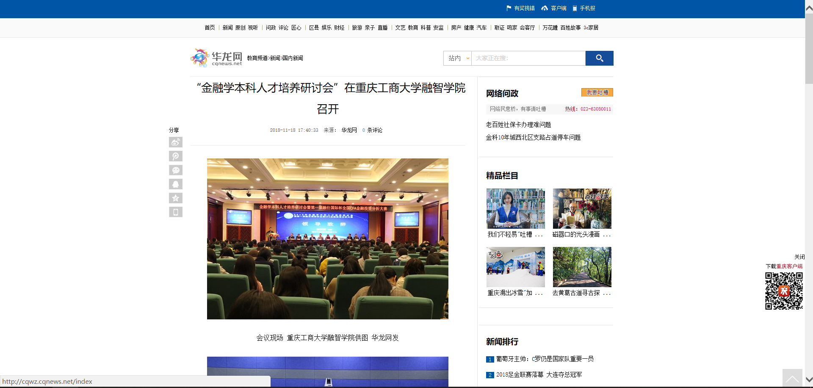Viewport: 813px width, 388px height.
Task: Click the 客户端 cloud download icon
Action: [x=545, y=8]
